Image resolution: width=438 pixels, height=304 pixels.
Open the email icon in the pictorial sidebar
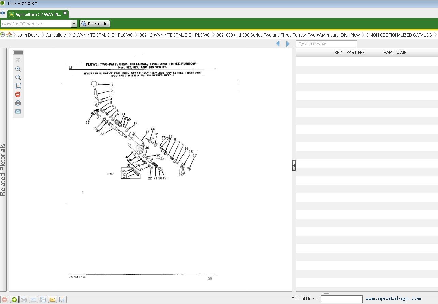tap(18, 111)
